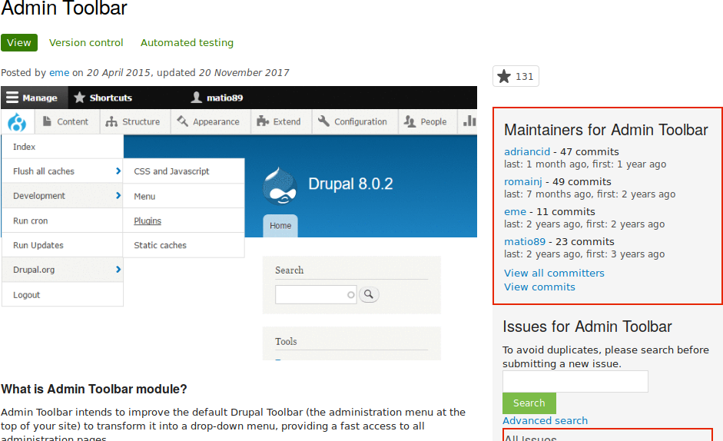Viewport: 723px width, 441px height.
Task: Click the 131 star count number
Action: pyautogui.click(x=524, y=77)
